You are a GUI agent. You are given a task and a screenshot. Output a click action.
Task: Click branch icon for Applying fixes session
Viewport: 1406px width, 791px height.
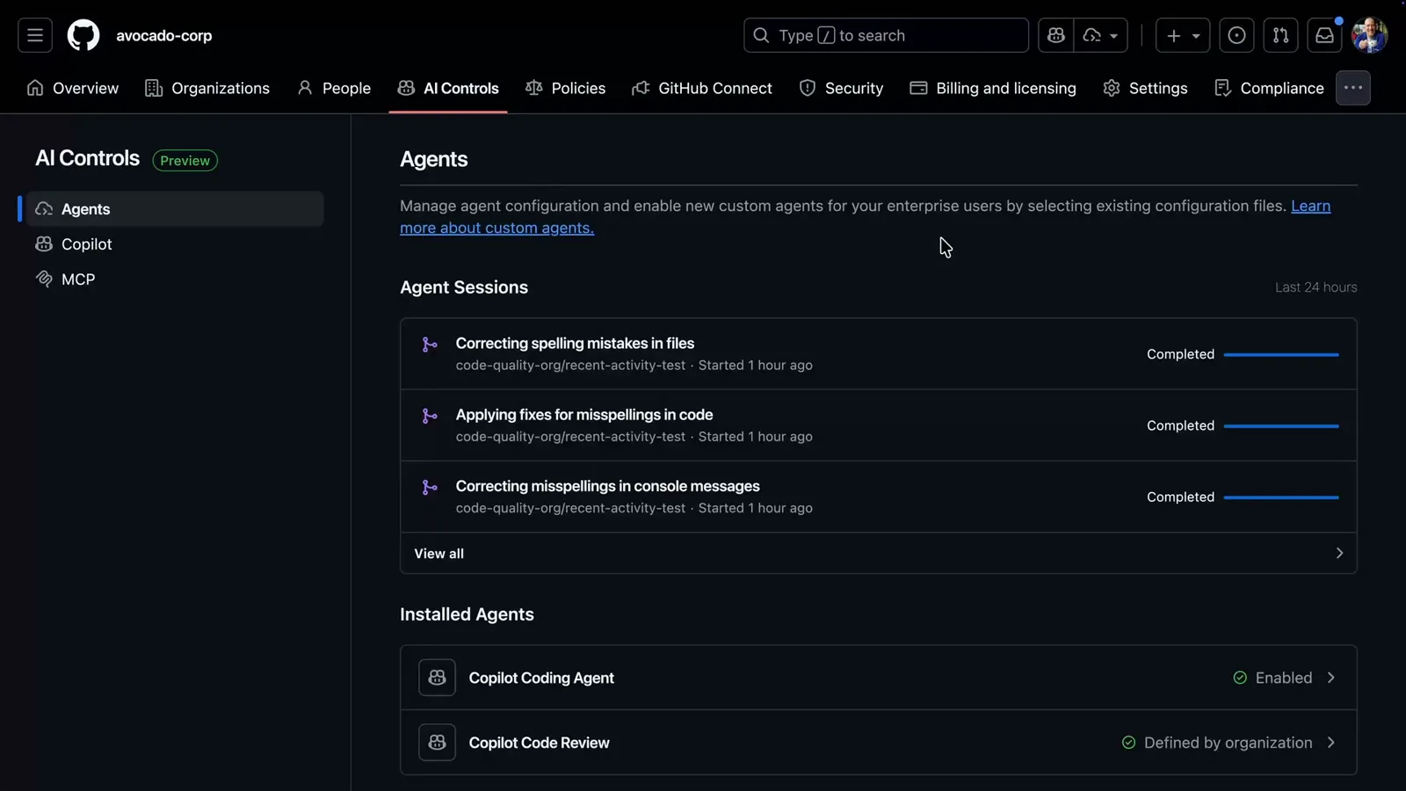pos(430,416)
